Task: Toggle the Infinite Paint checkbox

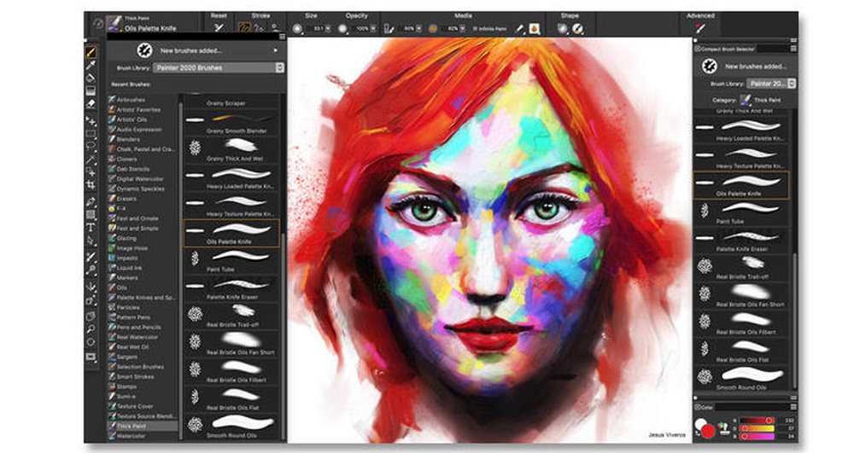Action: [475, 29]
